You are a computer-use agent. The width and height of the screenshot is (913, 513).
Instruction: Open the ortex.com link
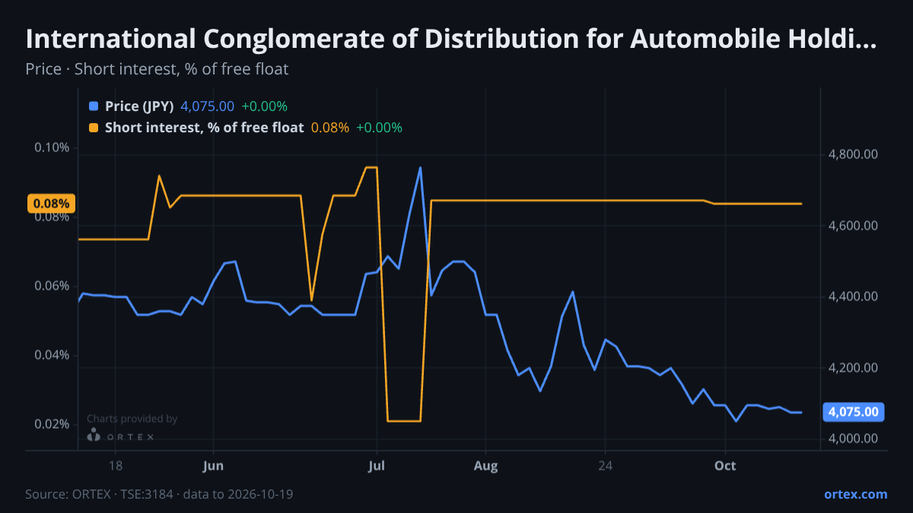pos(855,494)
